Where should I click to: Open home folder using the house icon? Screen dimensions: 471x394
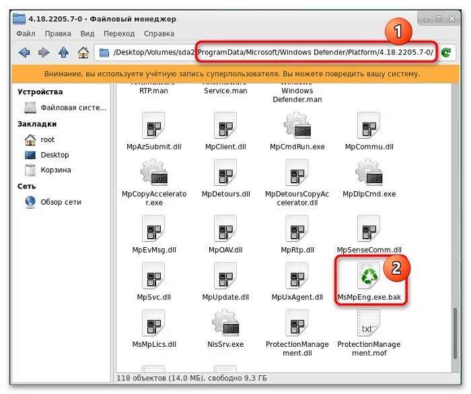(x=83, y=53)
